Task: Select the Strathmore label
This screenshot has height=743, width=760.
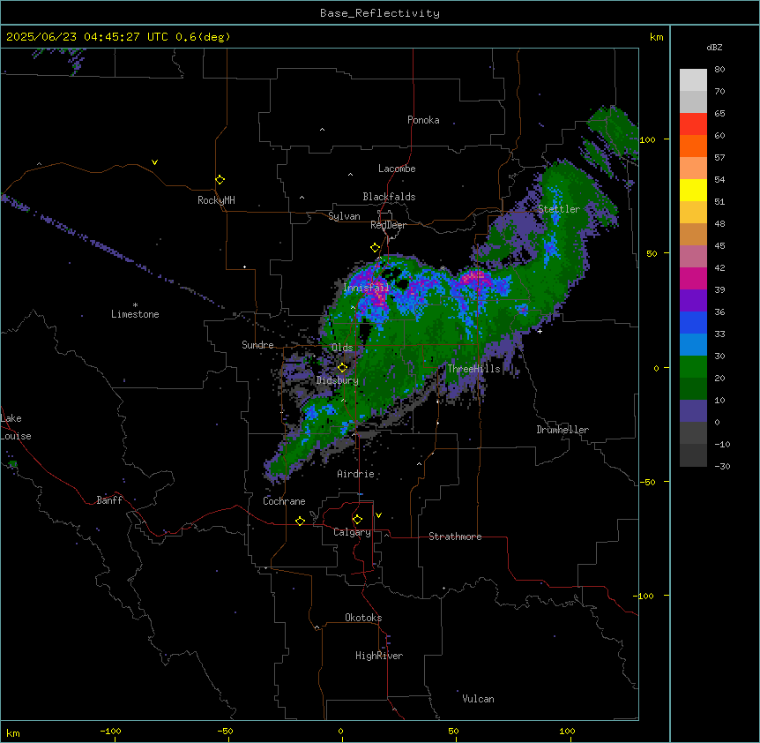Action: [455, 537]
